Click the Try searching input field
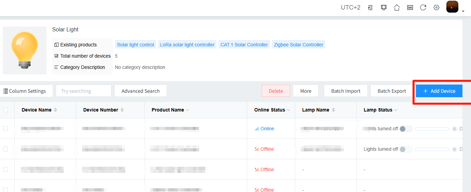 (83, 91)
